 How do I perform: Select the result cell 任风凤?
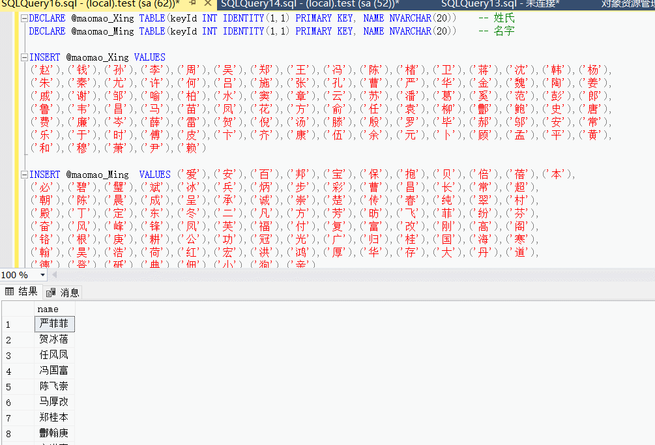54,355
